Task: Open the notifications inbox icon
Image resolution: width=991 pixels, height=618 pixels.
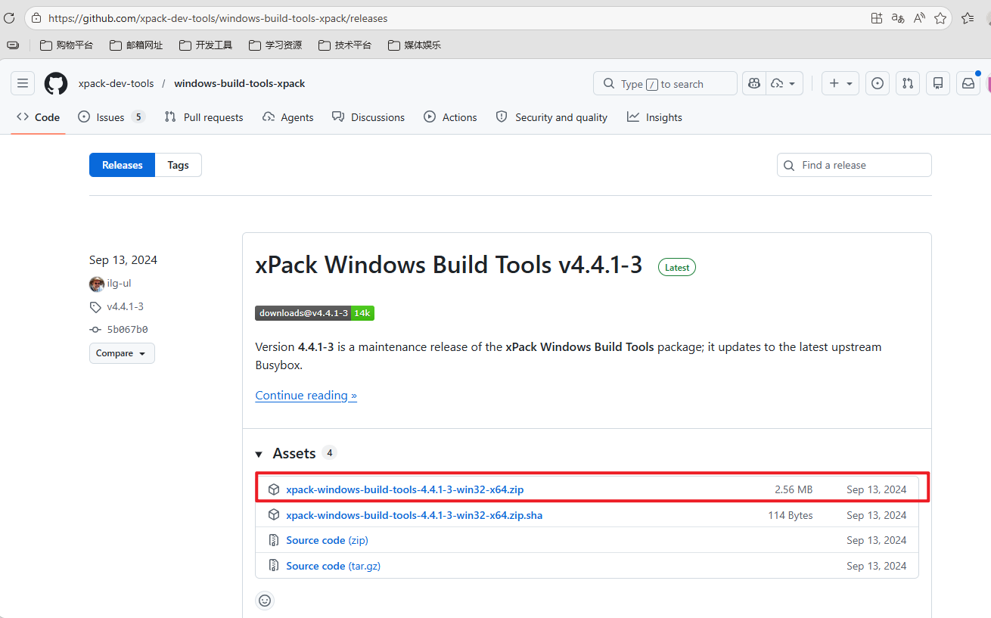Action: [968, 83]
